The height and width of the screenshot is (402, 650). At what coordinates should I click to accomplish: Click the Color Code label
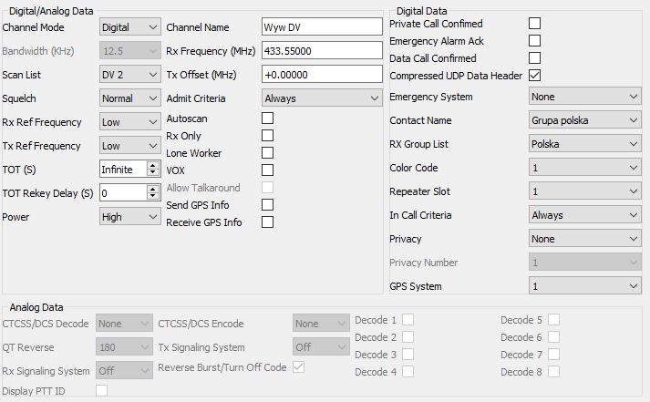(413, 168)
